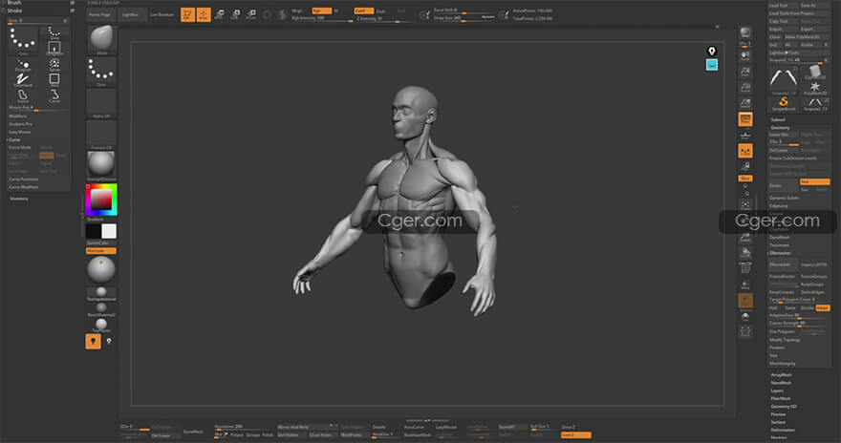Select the Rotate transform icon
841x443 pixels.
250,15
